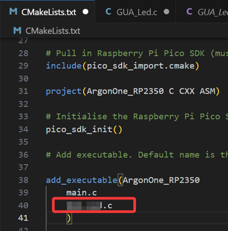
Task: Click ArgonOne_RP2350 in project line
Action: click(125, 91)
